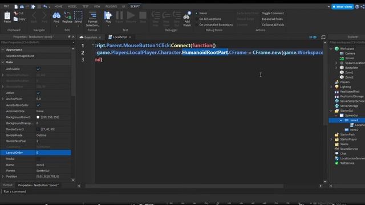Select Lighting service in Explorer
Screen dimensions: 365x205
[345, 87]
